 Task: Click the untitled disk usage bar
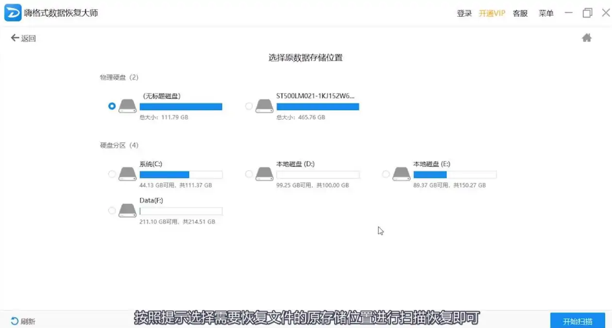(181, 107)
